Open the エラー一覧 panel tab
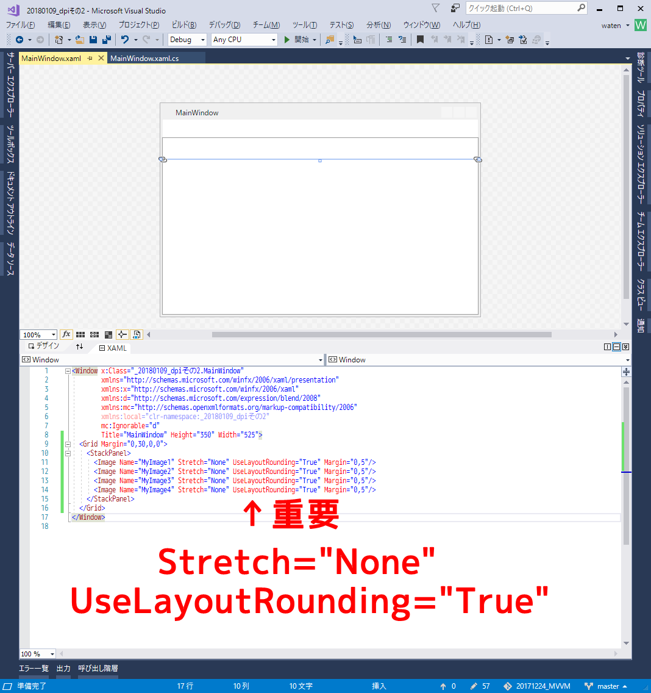The height and width of the screenshot is (693, 651). (34, 668)
